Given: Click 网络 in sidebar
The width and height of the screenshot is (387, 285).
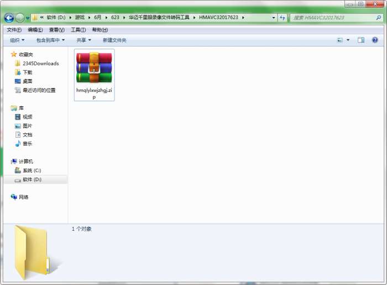Looking at the screenshot, I should tap(19, 197).
